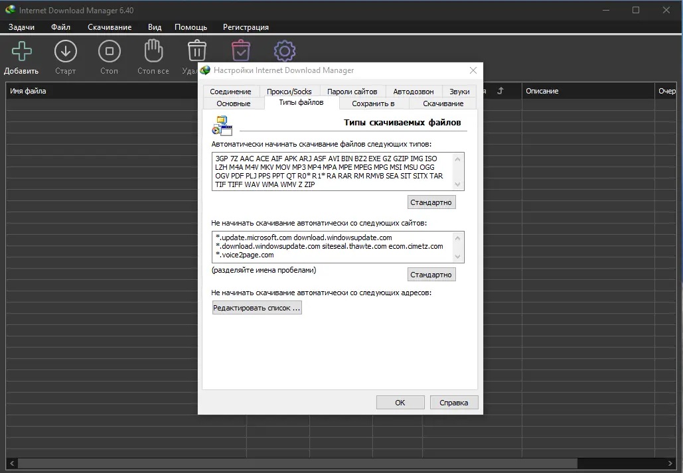Screen dimensions: 683x473
Task: Open the Скачивание menu
Action: click(110, 27)
